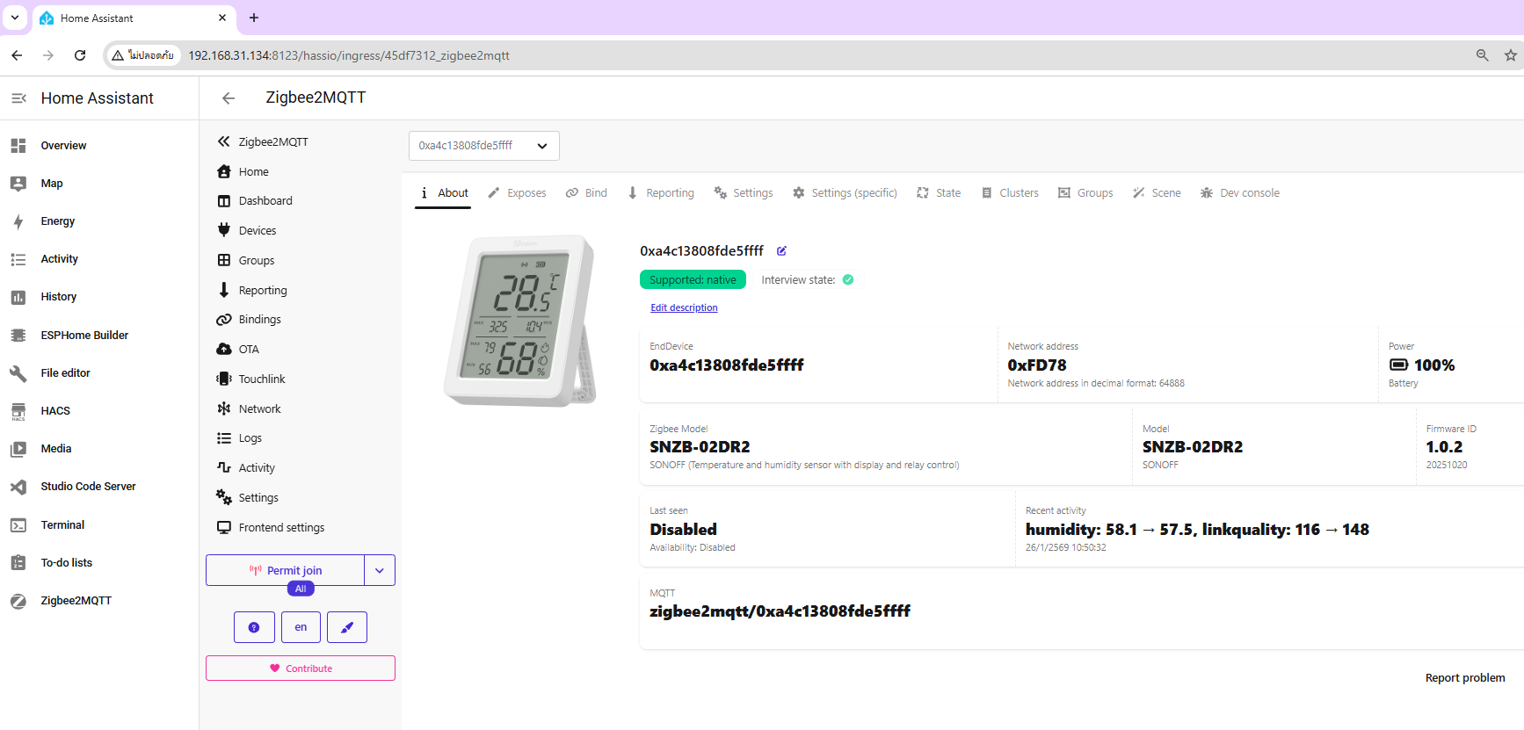Open the OTA updates page
Viewport: 1524px width, 730px height.
pos(249,349)
